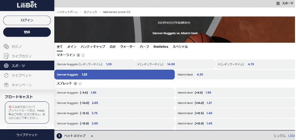Select the 合計 tab

tap(113, 46)
